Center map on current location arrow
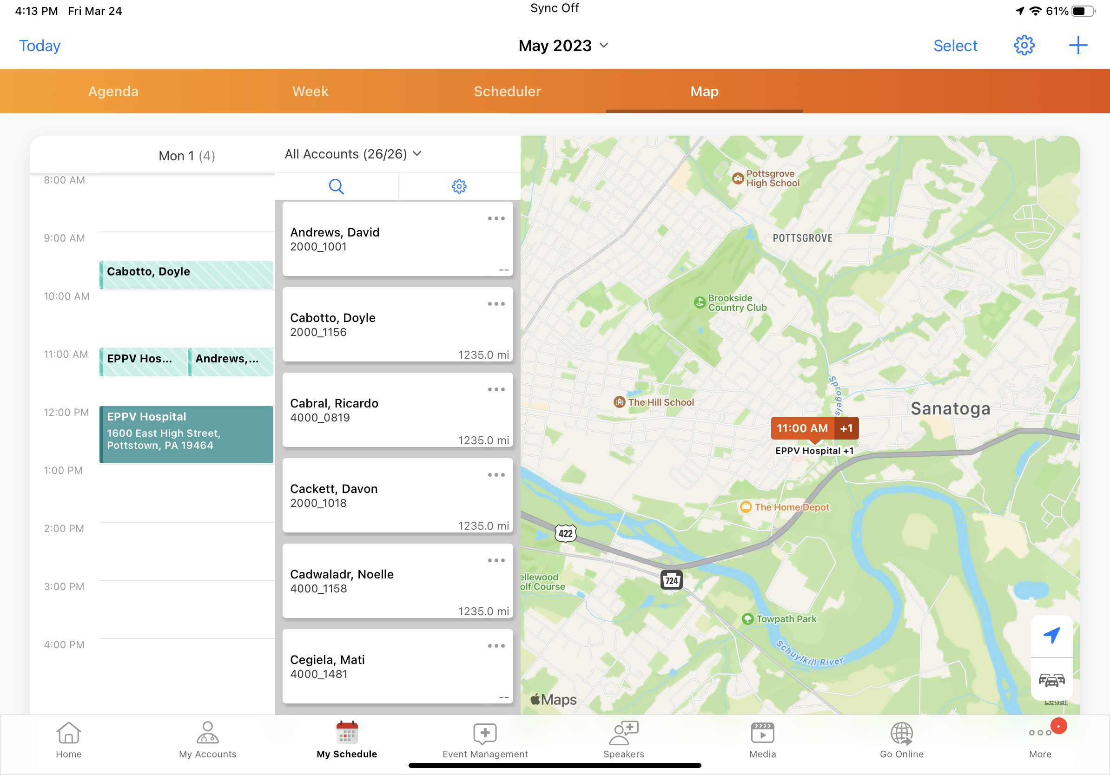Image resolution: width=1110 pixels, height=775 pixels. pyautogui.click(x=1051, y=635)
